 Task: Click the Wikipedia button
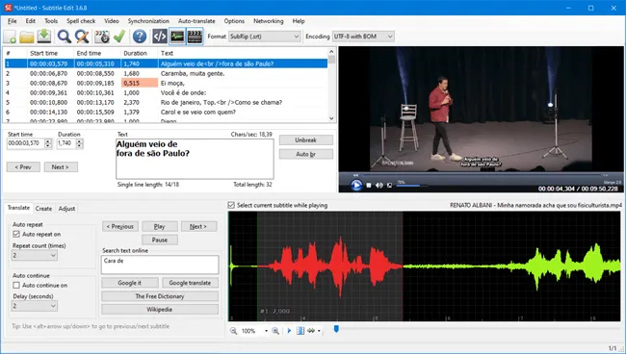point(160,310)
